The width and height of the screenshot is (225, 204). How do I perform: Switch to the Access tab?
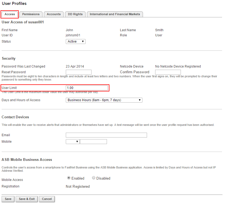point(10,14)
